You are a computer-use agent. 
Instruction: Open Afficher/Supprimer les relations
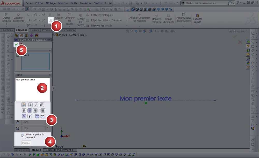click(140, 18)
